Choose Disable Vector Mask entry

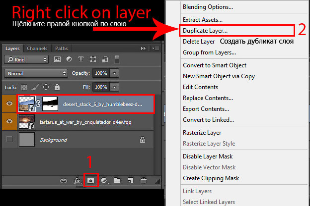point(209,167)
